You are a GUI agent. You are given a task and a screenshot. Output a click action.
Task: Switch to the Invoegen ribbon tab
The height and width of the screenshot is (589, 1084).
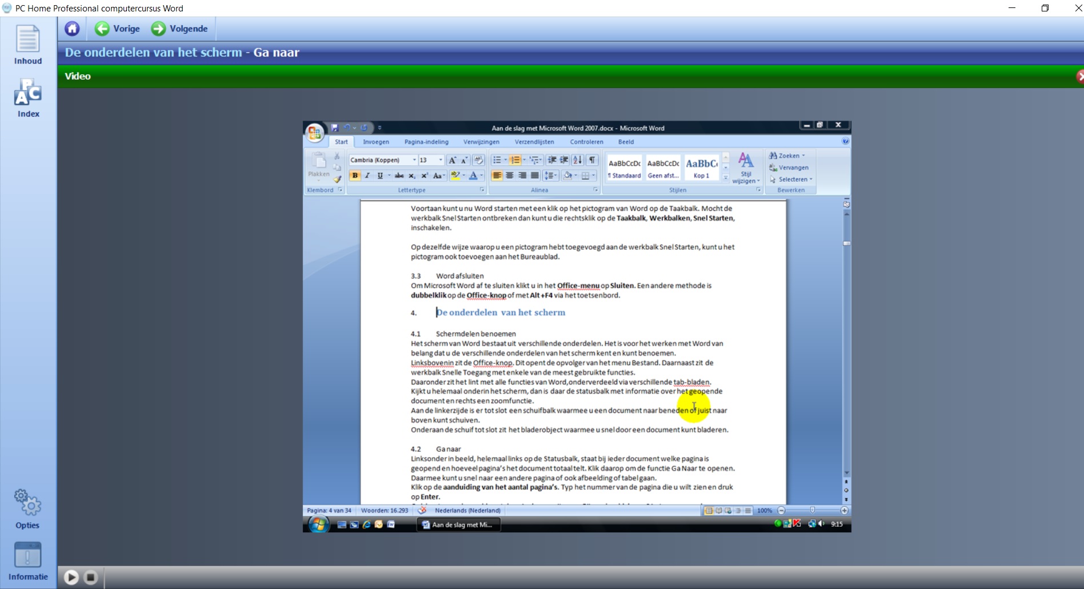pyautogui.click(x=375, y=142)
